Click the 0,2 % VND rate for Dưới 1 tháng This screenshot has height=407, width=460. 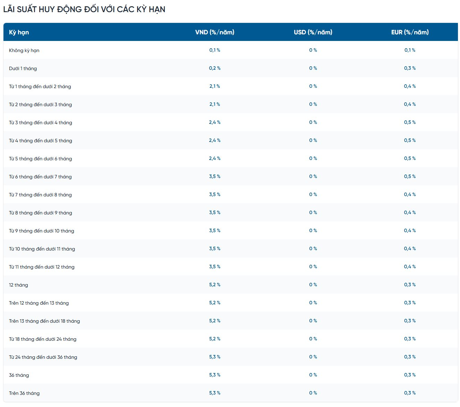[215, 68]
